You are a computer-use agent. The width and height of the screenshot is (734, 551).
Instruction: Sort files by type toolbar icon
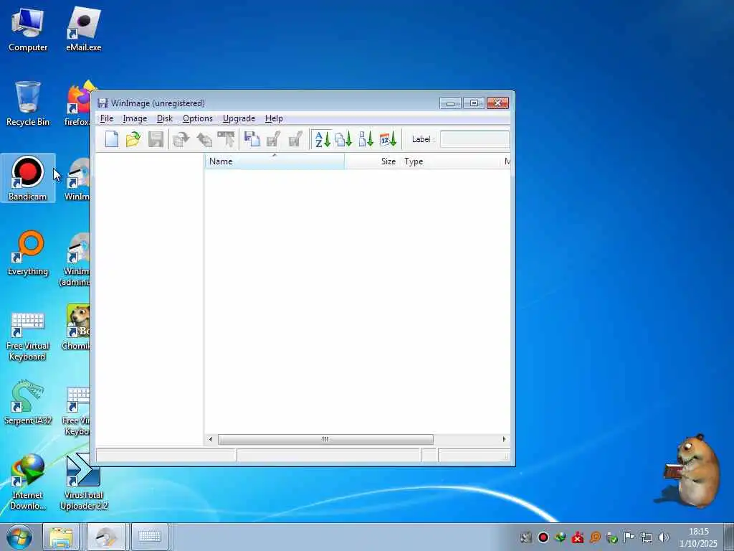point(343,139)
